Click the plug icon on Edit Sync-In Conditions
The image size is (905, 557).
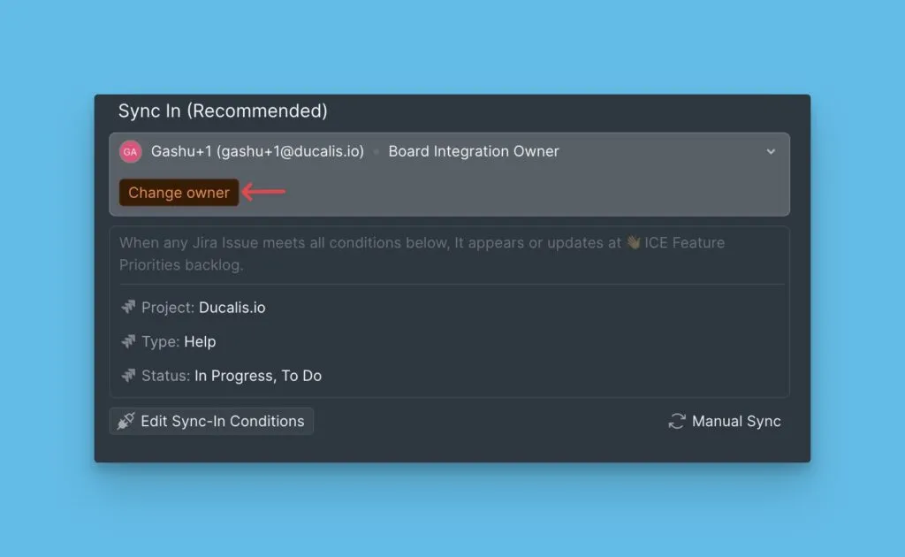pyautogui.click(x=126, y=421)
